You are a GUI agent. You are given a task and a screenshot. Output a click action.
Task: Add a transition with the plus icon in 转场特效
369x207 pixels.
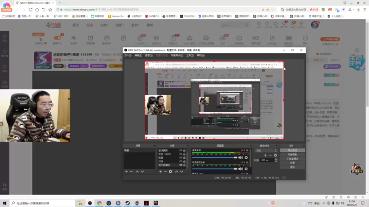[x=265, y=155]
